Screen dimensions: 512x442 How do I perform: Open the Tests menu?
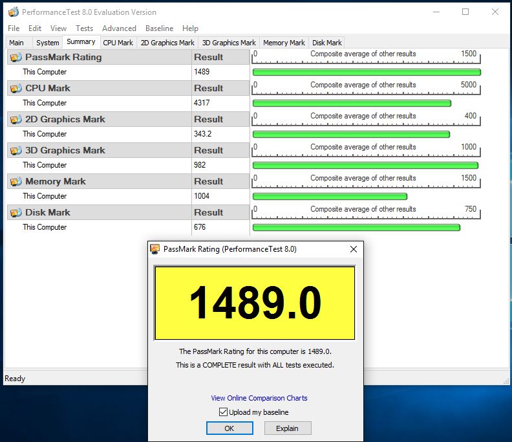click(85, 28)
